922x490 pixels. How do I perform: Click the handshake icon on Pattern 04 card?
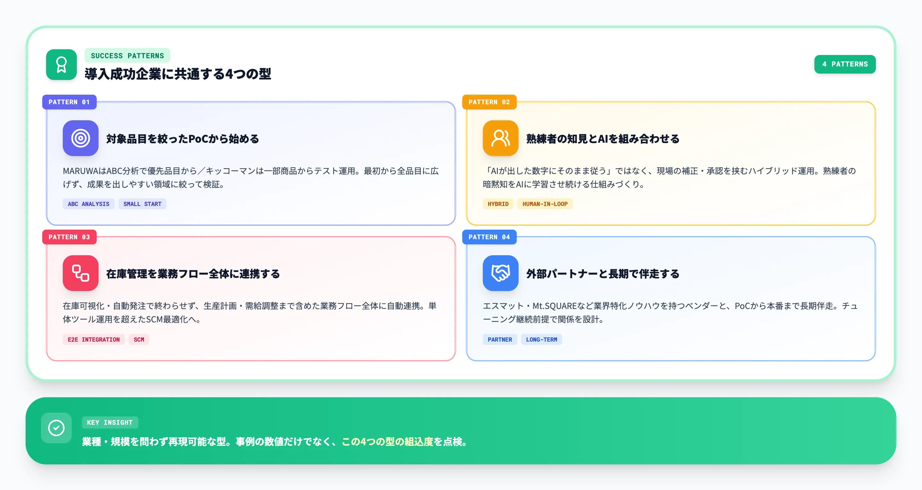[501, 273]
